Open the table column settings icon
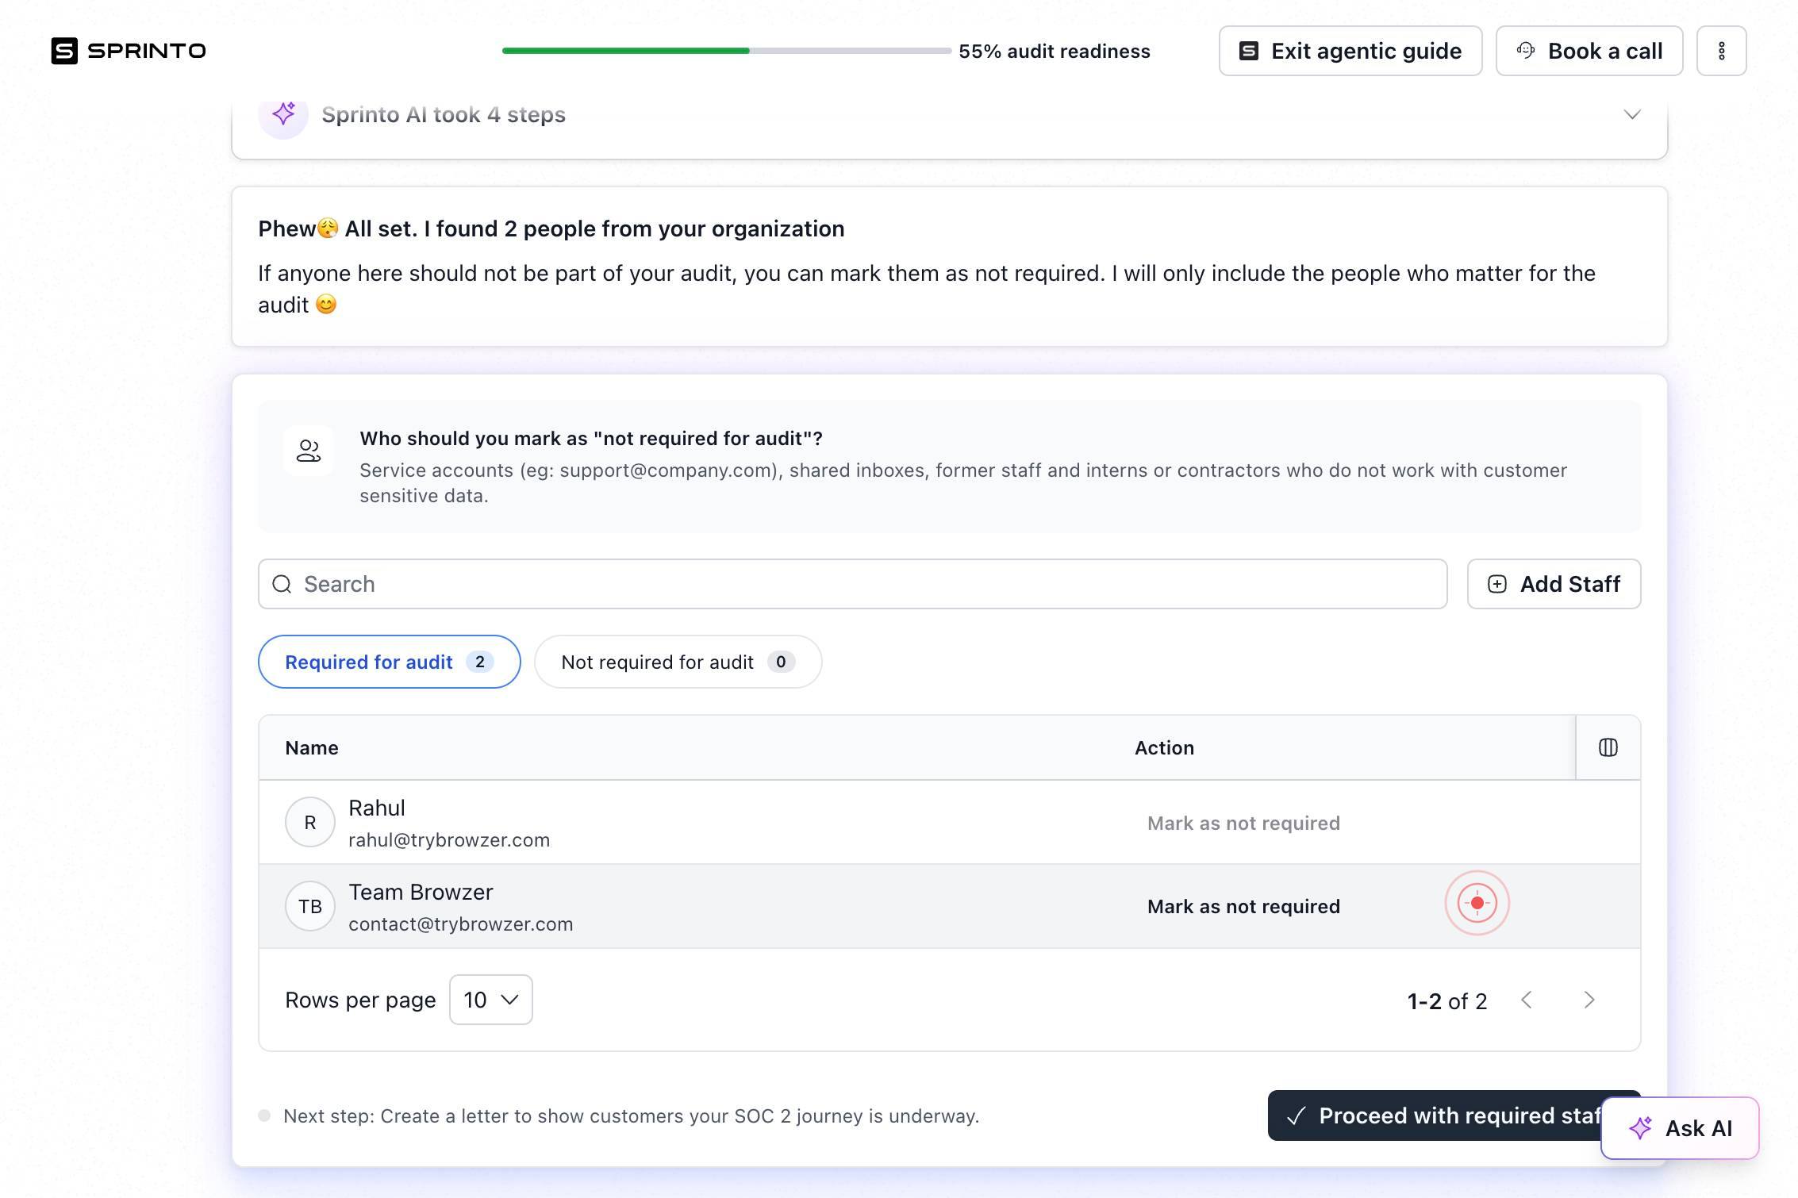 pos(1608,747)
